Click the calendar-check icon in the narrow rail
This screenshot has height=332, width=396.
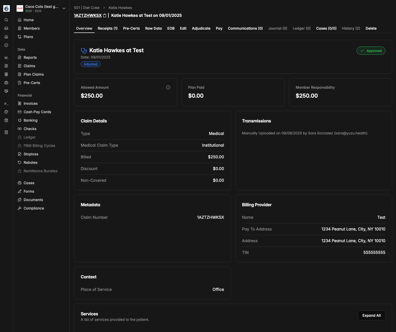(x=6, y=120)
